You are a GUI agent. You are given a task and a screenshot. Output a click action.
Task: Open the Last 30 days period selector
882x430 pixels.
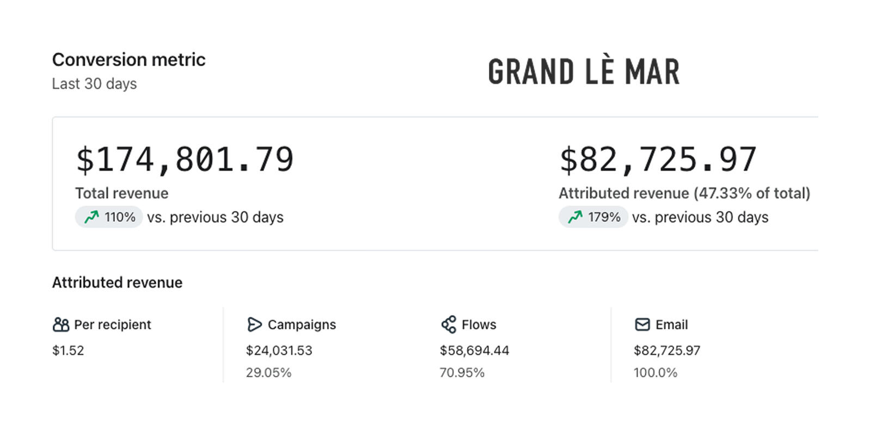click(94, 84)
